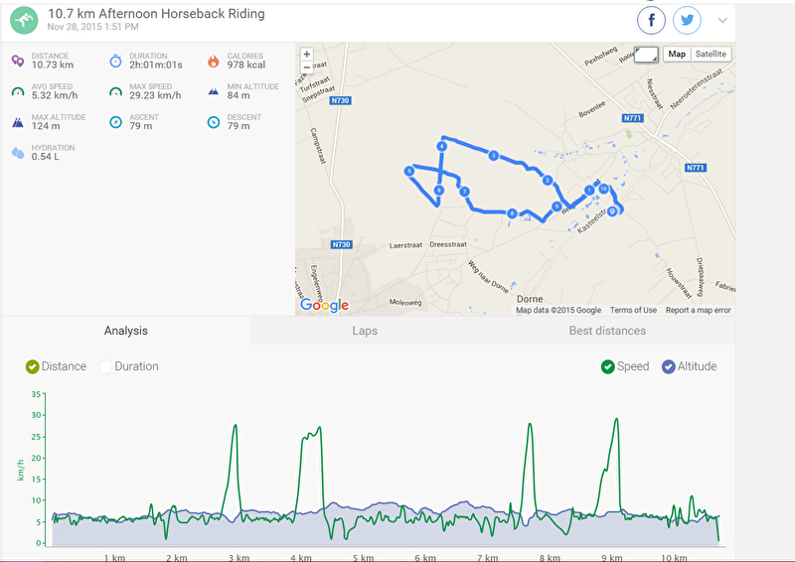Screen dimensions: 795x562
Task: Toggle the Speed graph checkbox
Action: [x=608, y=366]
